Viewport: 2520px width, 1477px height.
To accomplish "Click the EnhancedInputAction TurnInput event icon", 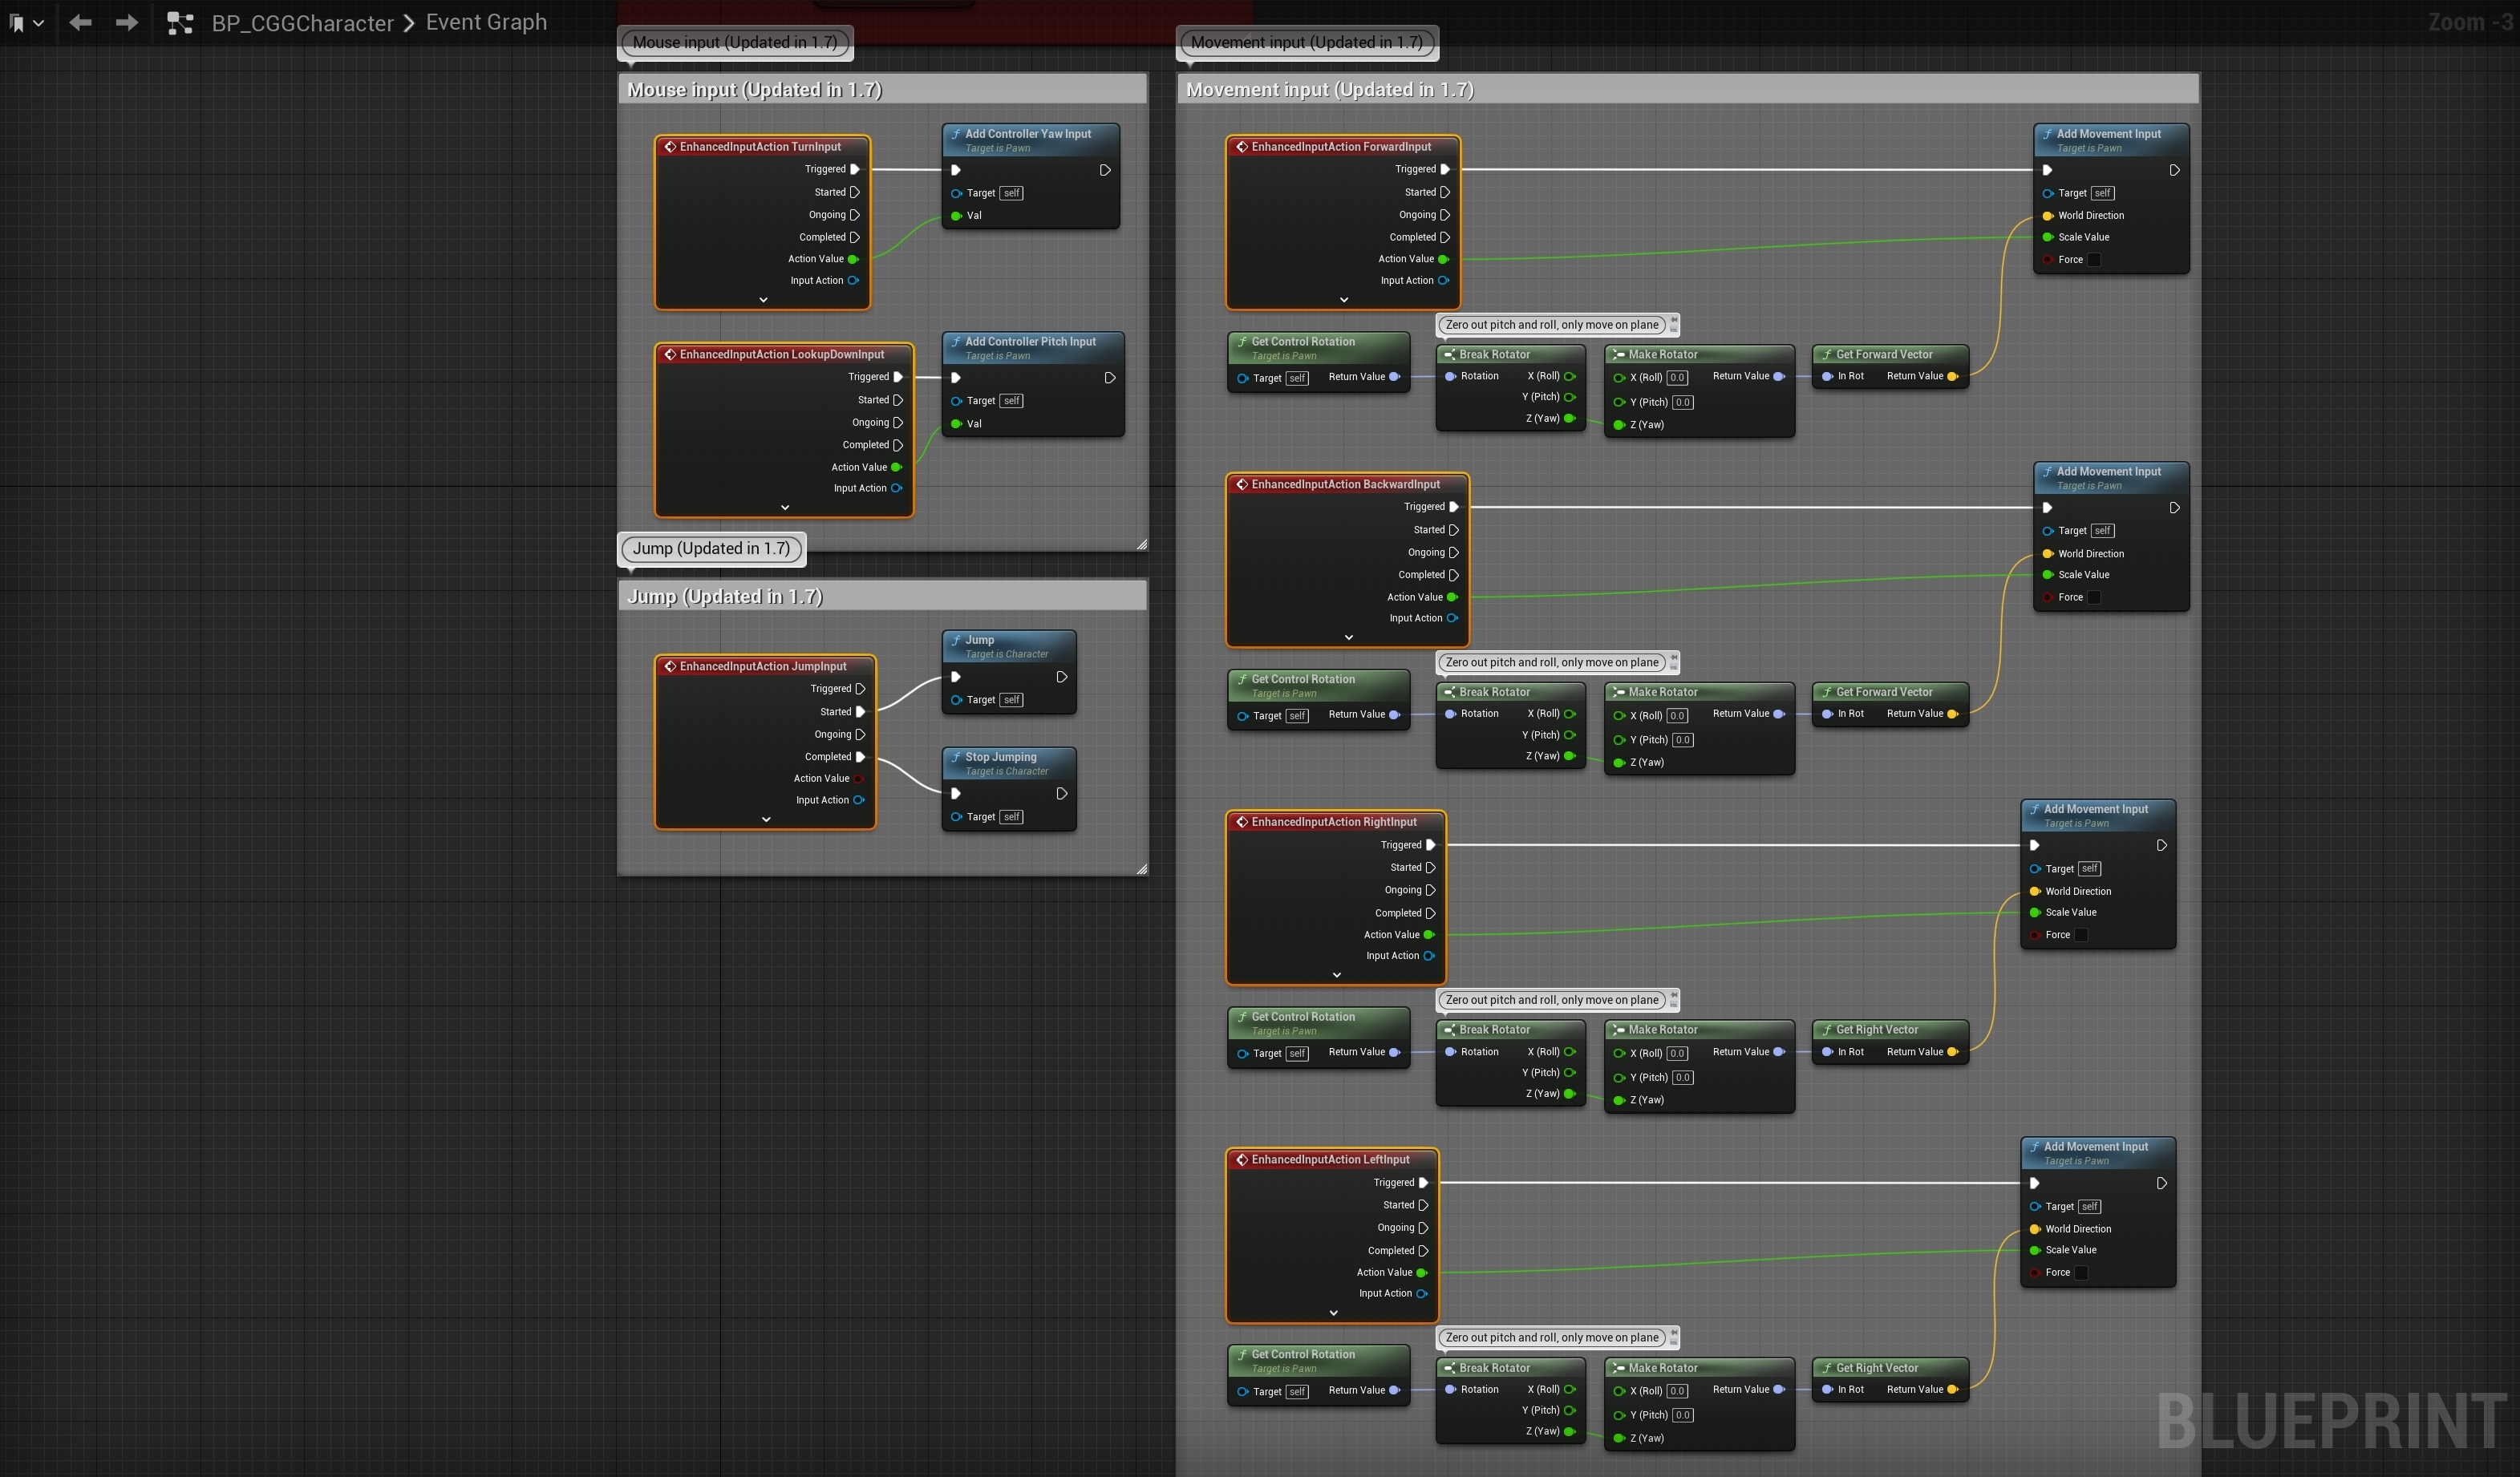I will [670, 147].
